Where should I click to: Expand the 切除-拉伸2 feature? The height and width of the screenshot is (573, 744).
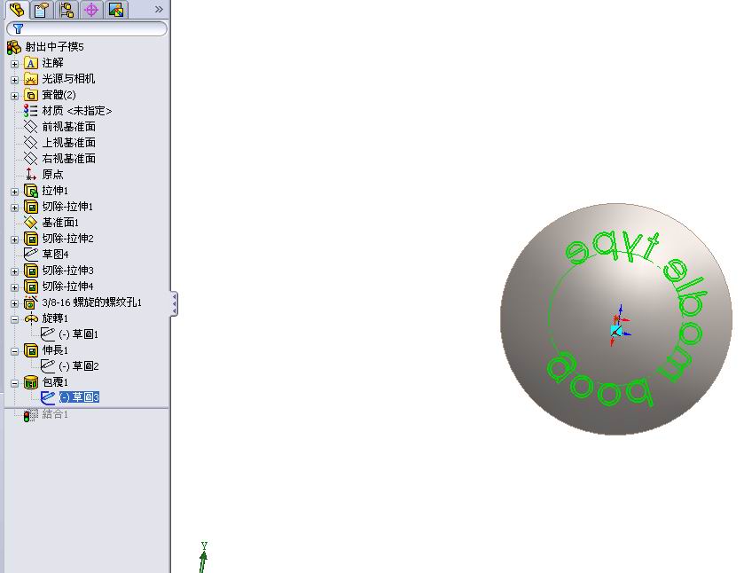click(x=14, y=239)
